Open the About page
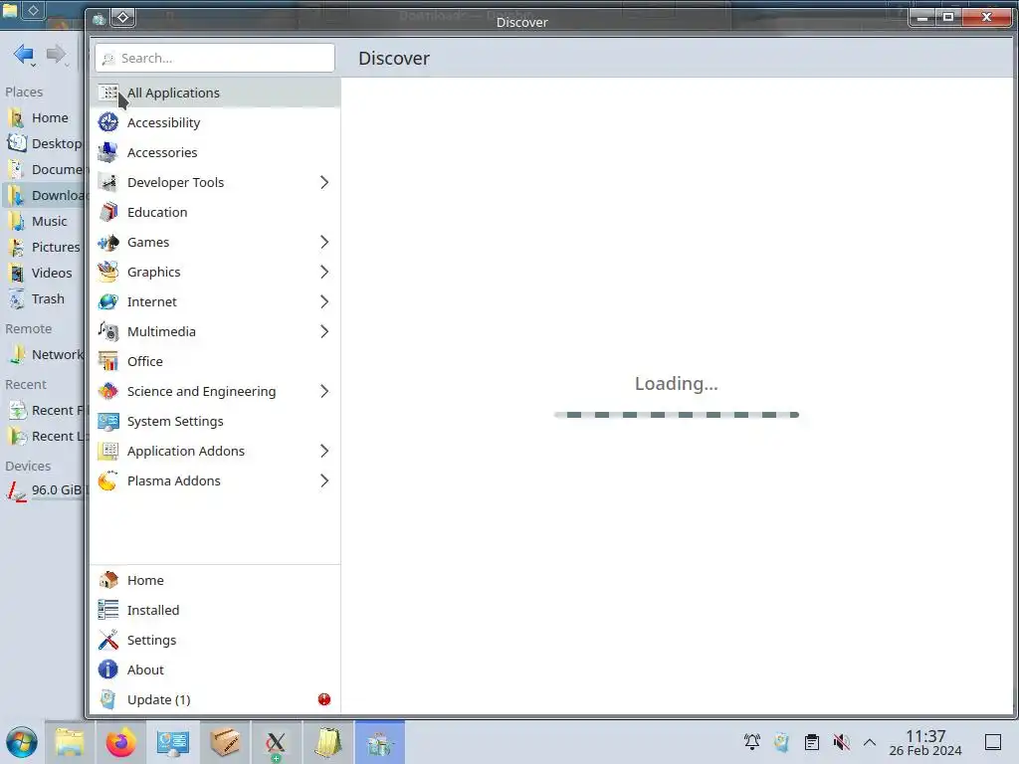 (x=215, y=669)
